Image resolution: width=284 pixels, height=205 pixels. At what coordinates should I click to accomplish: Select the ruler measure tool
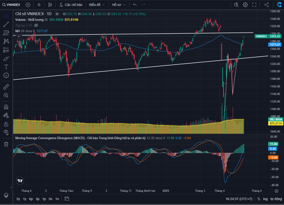pos(6,87)
